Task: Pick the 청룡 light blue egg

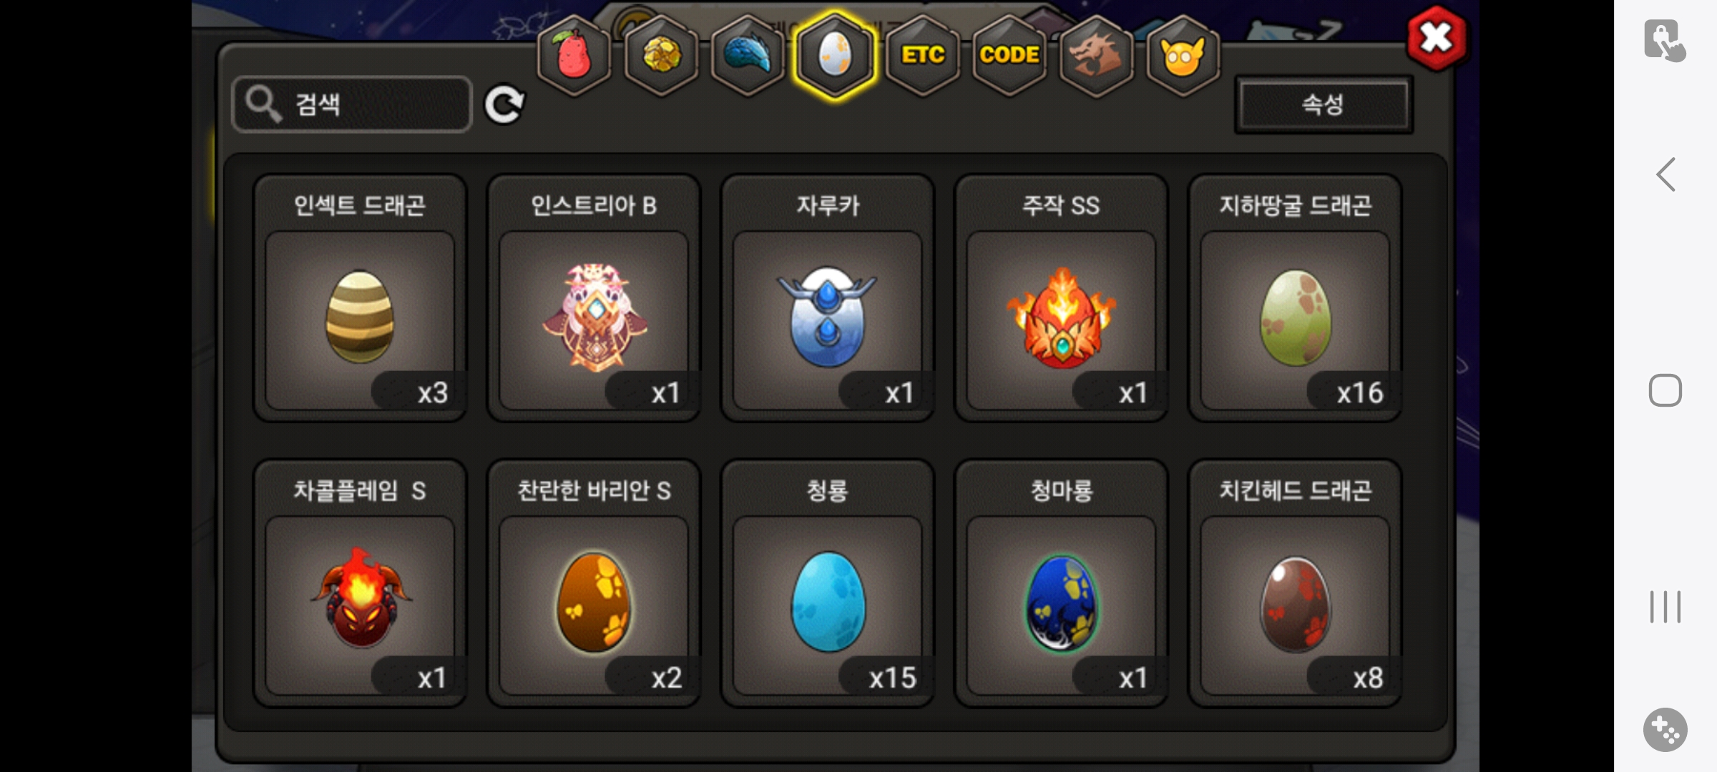Action: pyautogui.click(x=828, y=583)
